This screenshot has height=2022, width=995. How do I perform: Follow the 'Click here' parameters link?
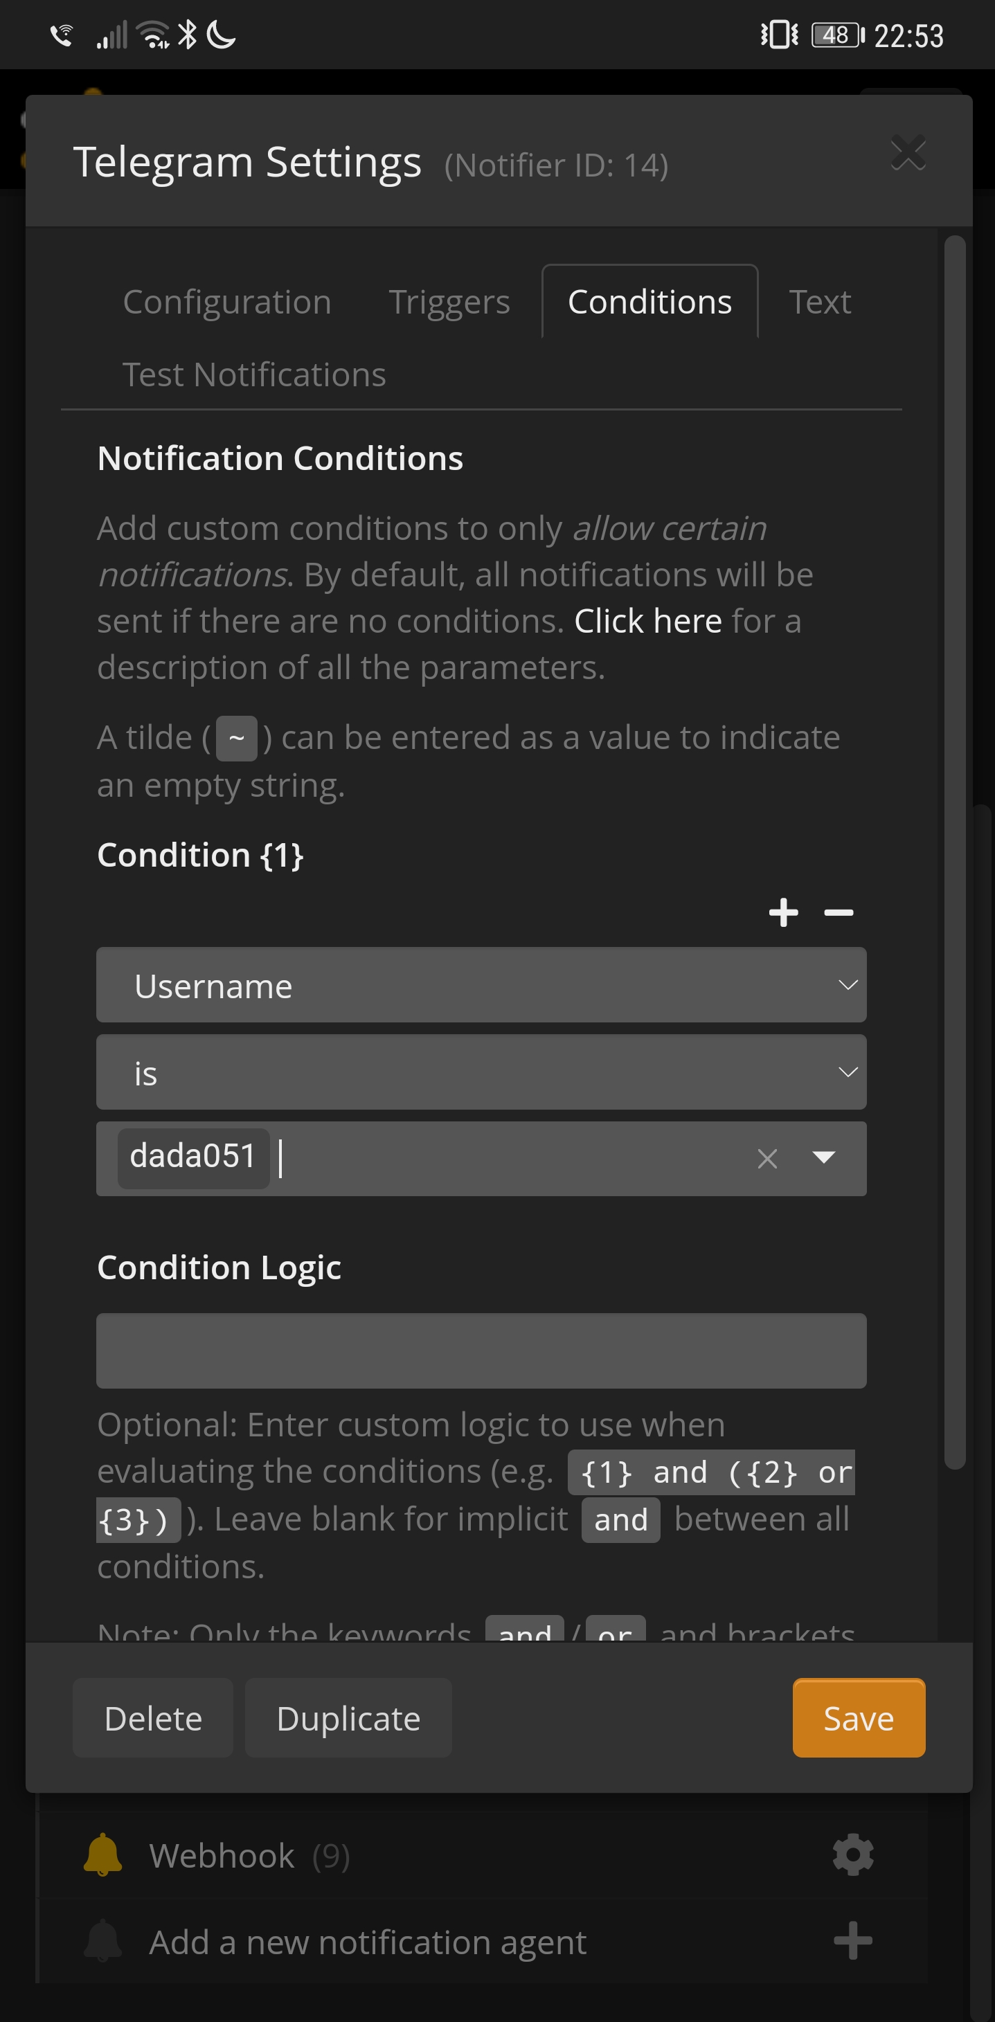[648, 621]
